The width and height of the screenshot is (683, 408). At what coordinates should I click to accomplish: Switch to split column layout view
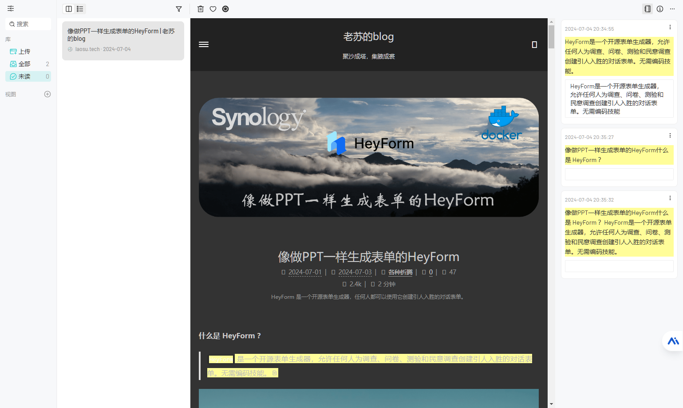(69, 9)
